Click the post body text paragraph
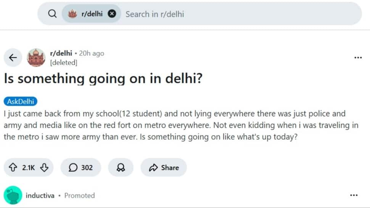This screenshot has height=208, width=370. (x=179, y=125)
